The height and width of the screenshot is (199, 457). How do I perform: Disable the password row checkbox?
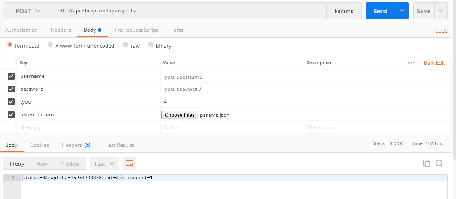[11, 89]
